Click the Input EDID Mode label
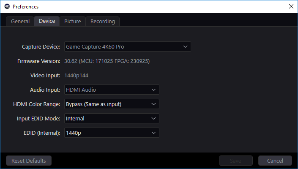This screenshot has width=298, height=169. pyautogui.click(x=38, y=119)
